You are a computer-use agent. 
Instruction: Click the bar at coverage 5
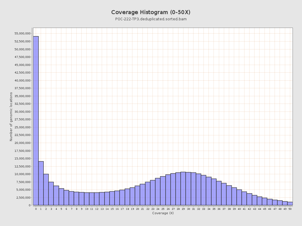tap(61, 197)
